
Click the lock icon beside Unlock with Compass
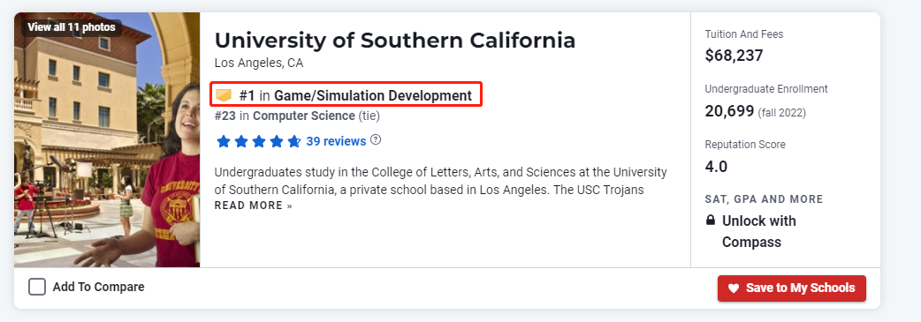pos(710,221)
